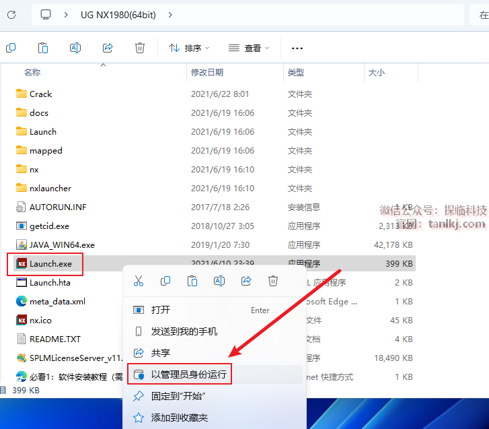Screen dimensions: 489x429
Task: Click the Rename icon in context menu
Action: click(219, 281)
